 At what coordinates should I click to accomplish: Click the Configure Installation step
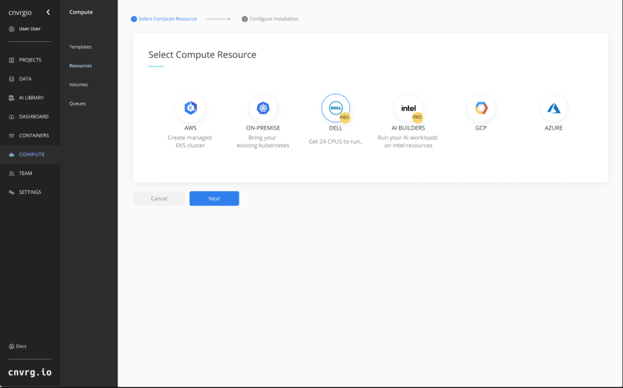point(270,19)
